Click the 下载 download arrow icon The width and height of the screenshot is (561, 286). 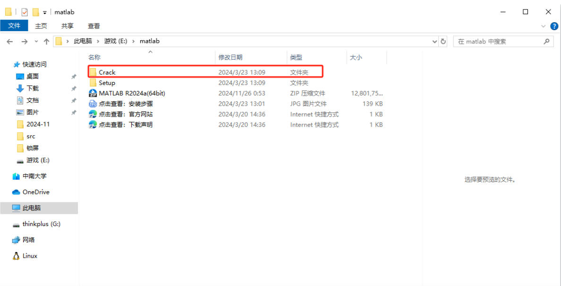click(x=20, y=88)
